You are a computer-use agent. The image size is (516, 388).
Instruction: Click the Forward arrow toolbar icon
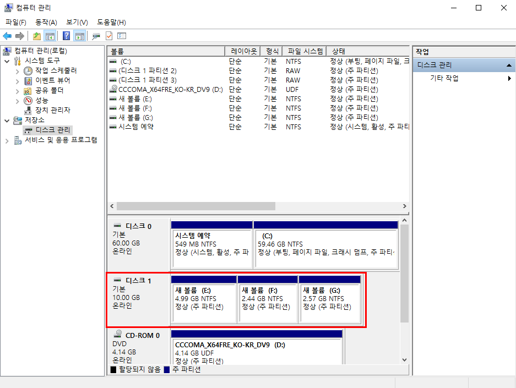pos(20,36)
